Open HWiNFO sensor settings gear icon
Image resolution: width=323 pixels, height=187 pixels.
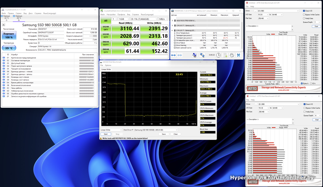click(x=232, y=55)
